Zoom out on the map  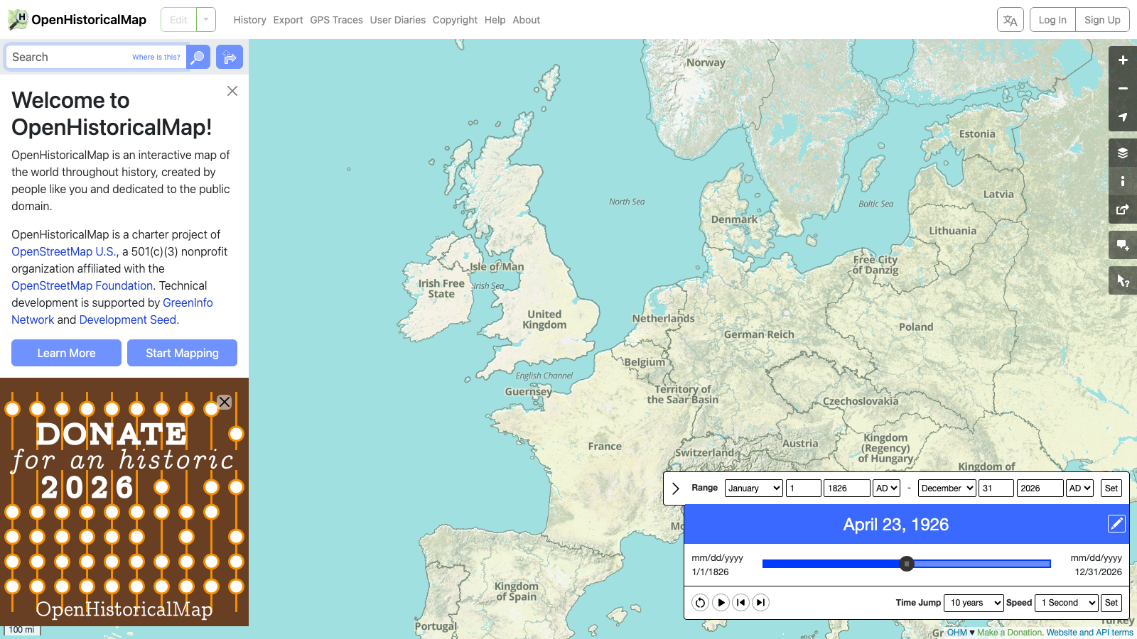click(x=1123, y=89)
